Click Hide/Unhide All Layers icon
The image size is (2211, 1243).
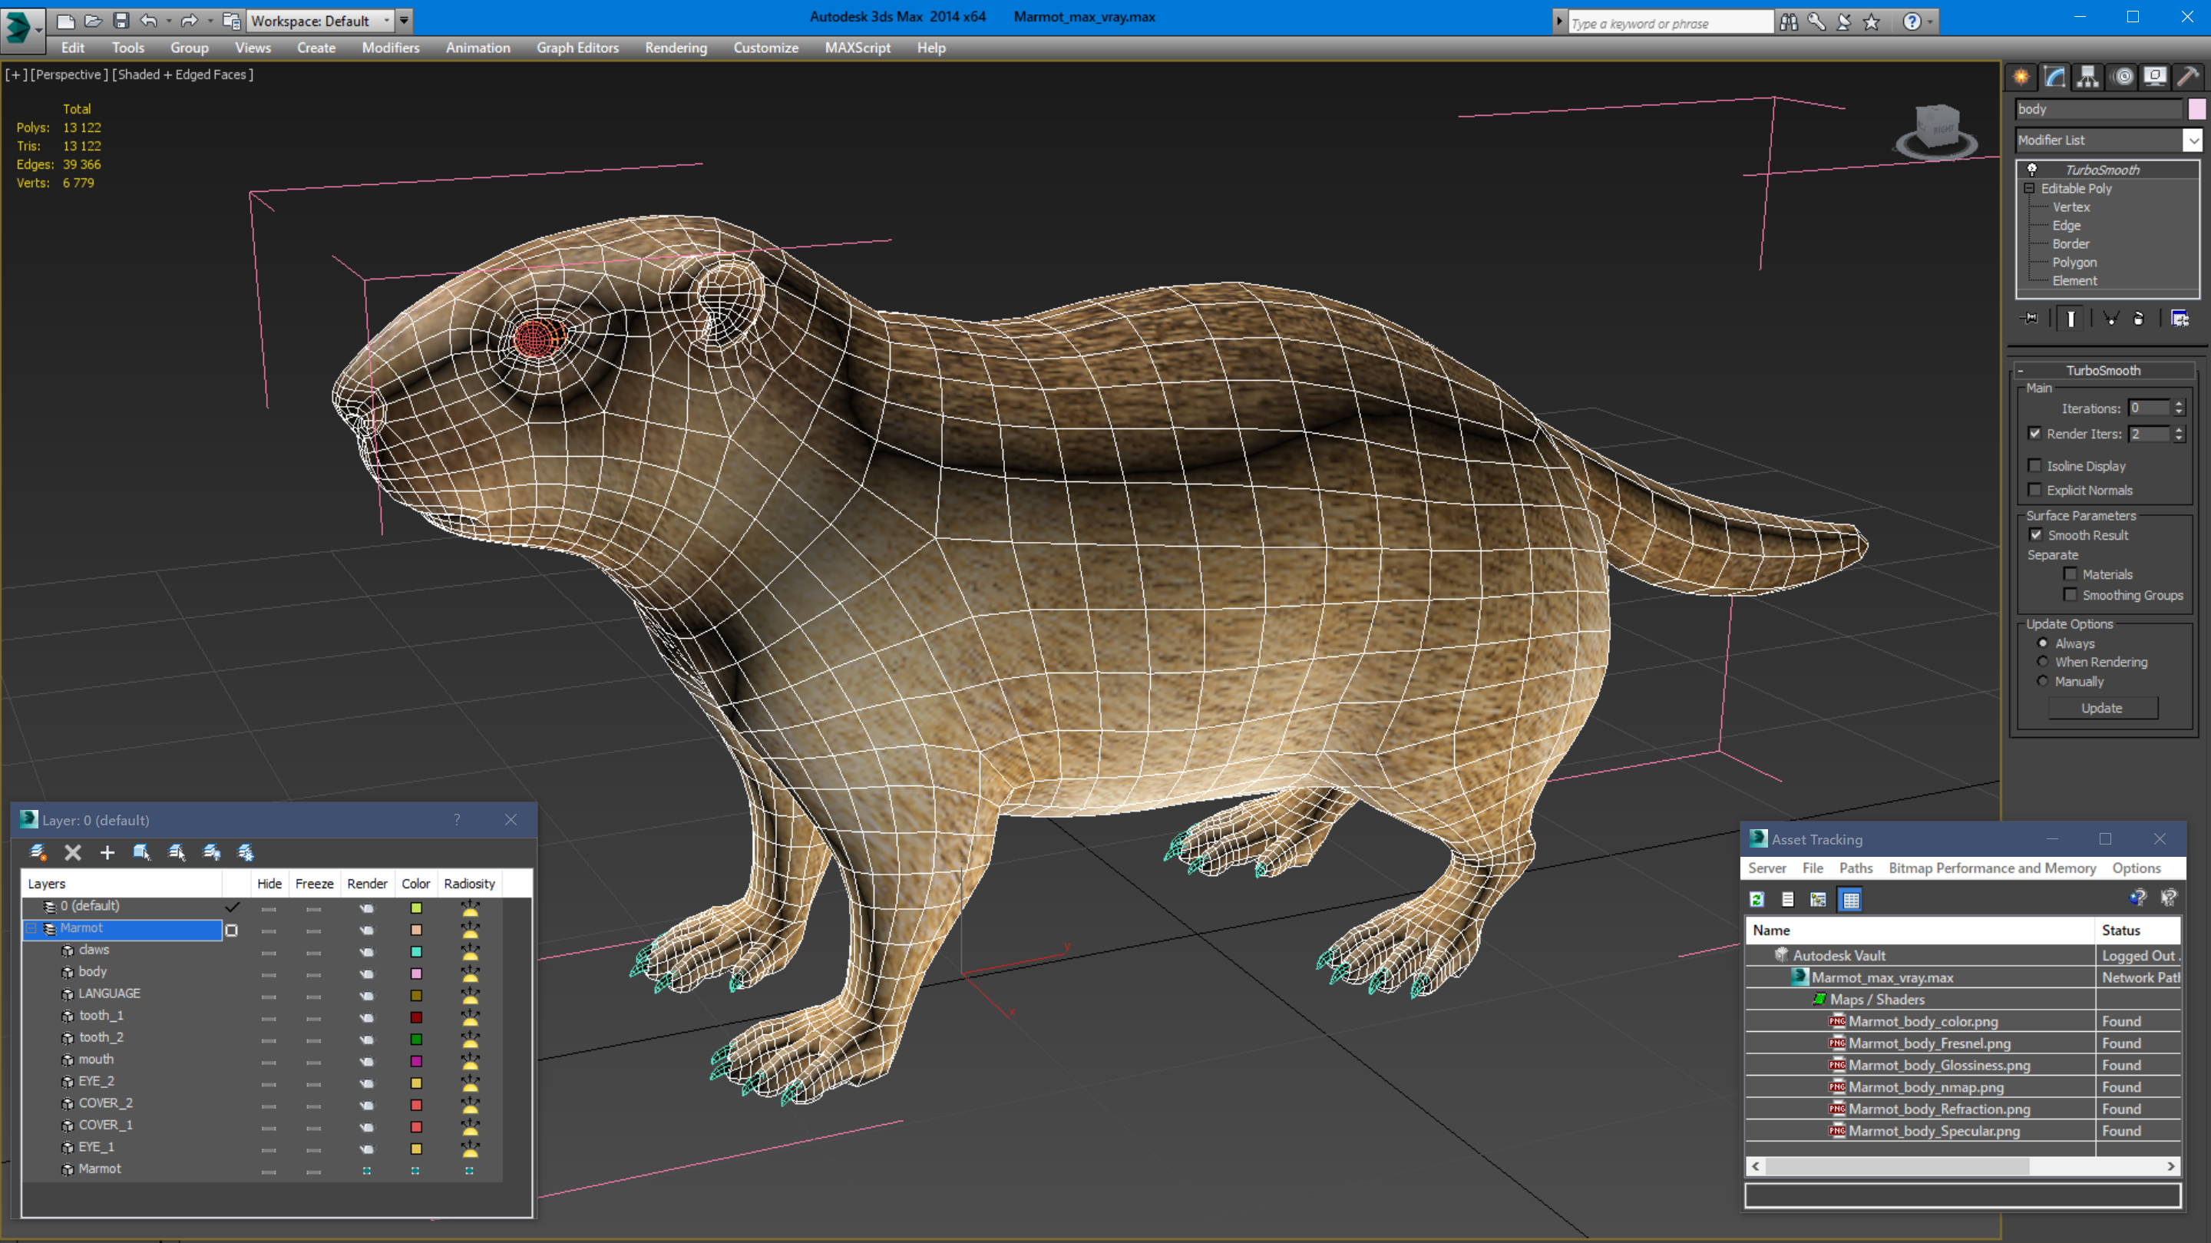pyautogui.click(x=211, y=851)
